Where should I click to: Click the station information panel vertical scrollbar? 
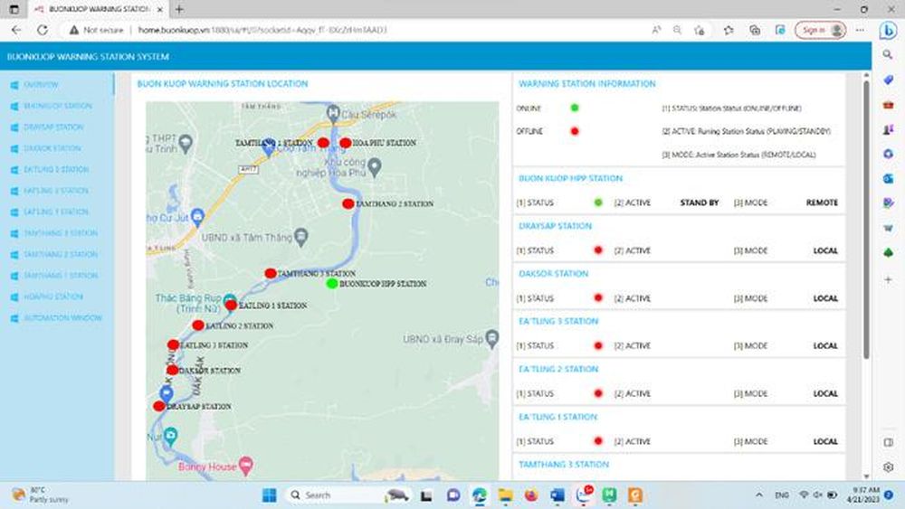[x=866, y=219]
